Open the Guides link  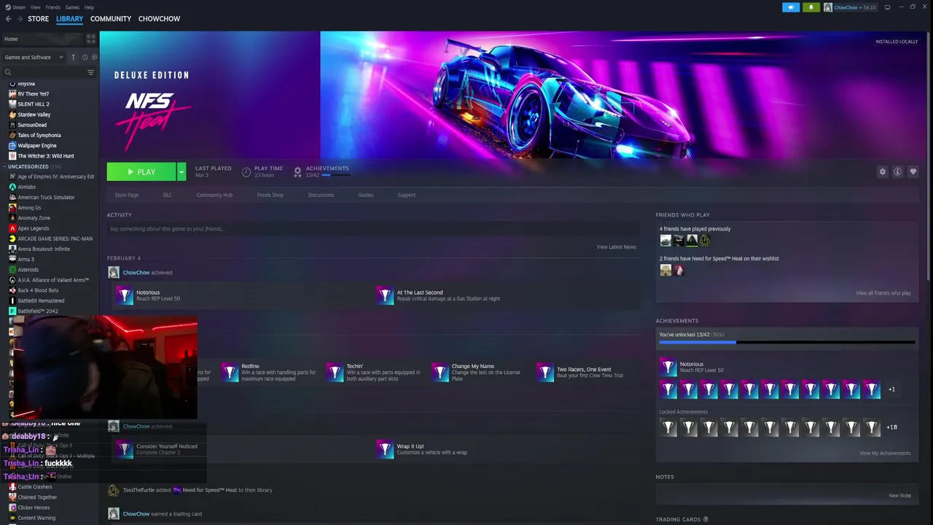[x=366, y=195]
